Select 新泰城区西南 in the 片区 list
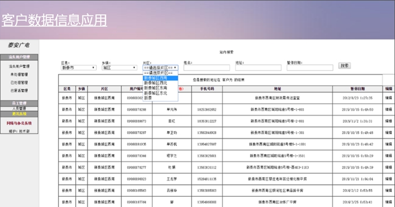Viewport: 395px width, 207px height. [160, 78]
